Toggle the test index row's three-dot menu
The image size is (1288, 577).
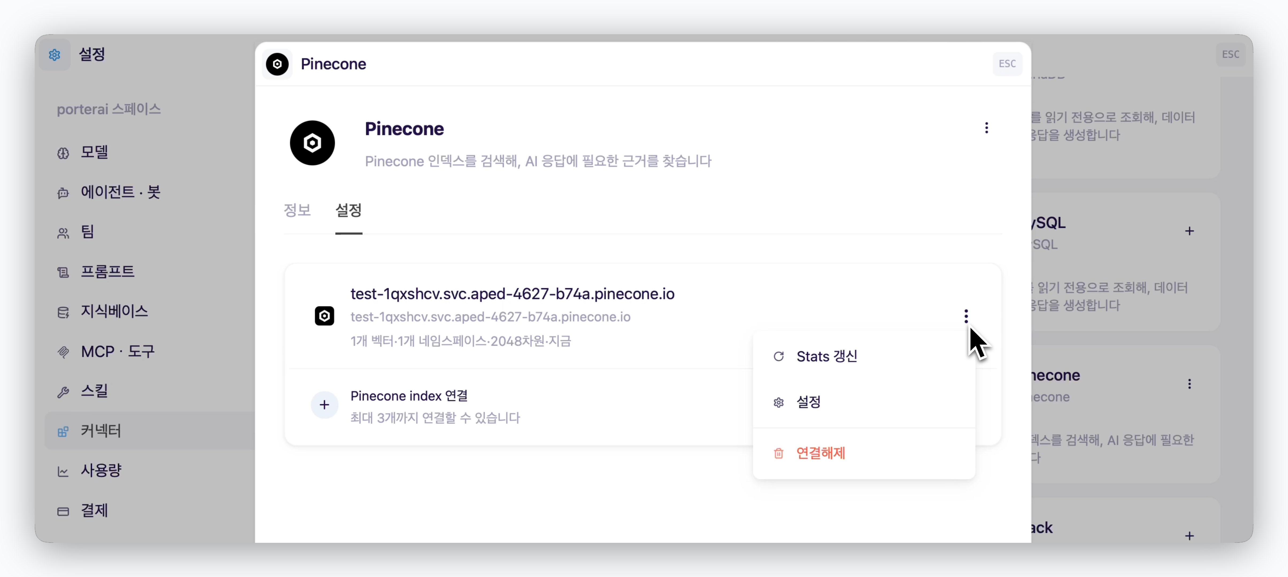(x=965, y=316)
